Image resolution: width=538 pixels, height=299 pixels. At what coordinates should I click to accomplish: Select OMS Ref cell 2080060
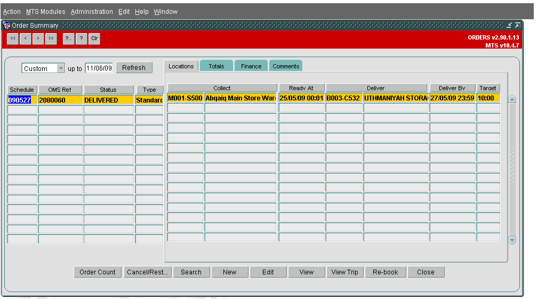(x=60, y=100)
